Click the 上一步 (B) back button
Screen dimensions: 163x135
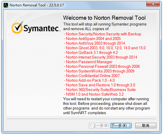99,125
